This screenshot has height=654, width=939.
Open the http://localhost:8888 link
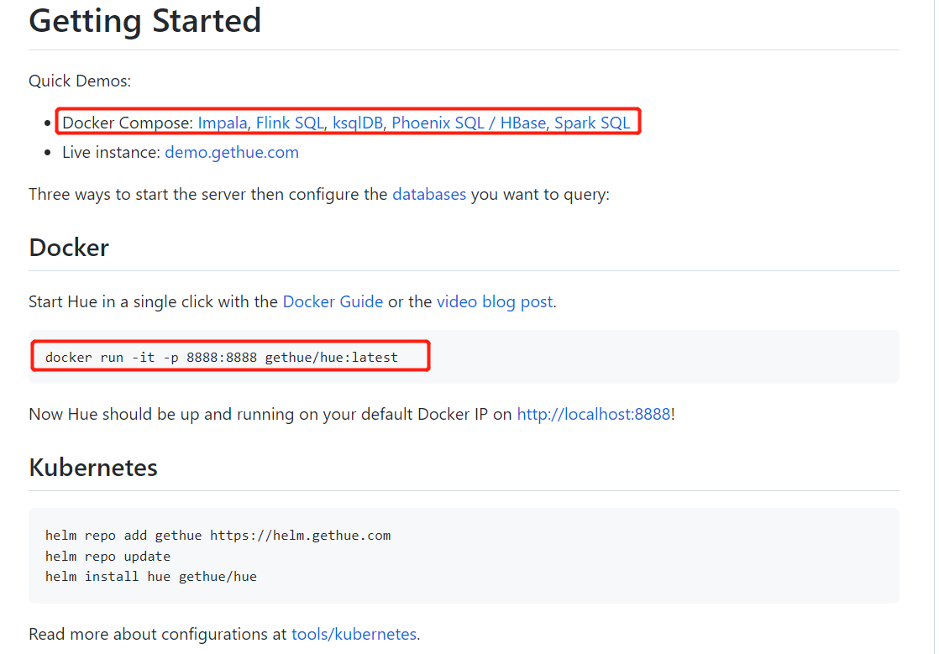click(594, 414)
